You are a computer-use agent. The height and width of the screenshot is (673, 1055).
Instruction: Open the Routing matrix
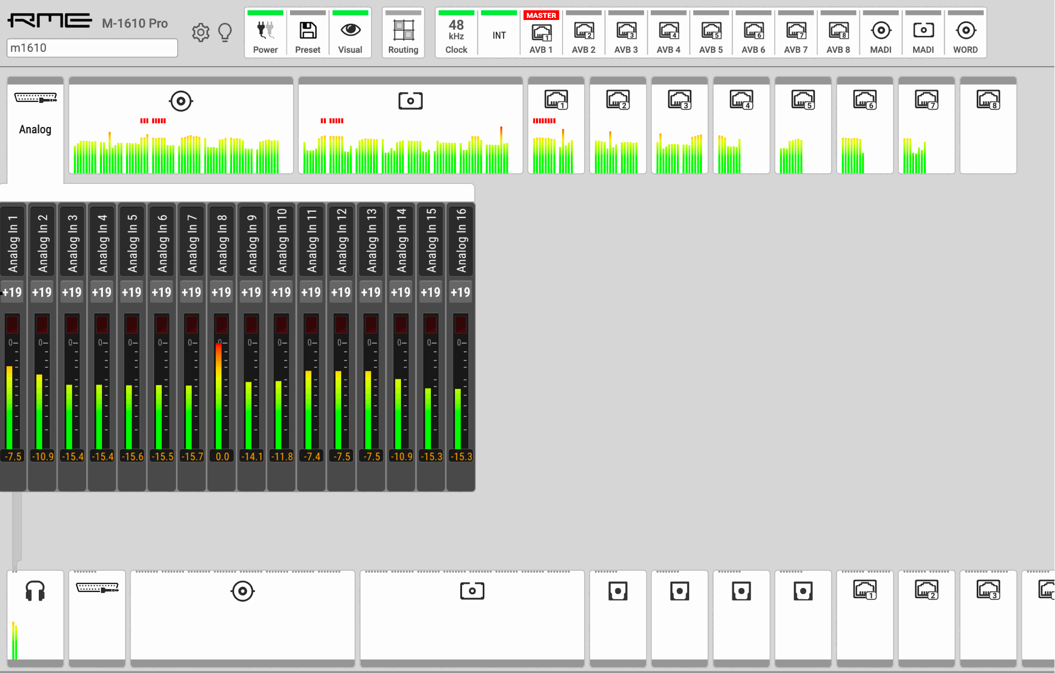tap(403, 34)
